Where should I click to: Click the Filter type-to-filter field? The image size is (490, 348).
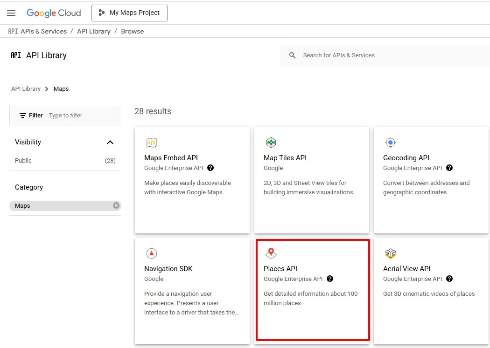pos(82,116)
